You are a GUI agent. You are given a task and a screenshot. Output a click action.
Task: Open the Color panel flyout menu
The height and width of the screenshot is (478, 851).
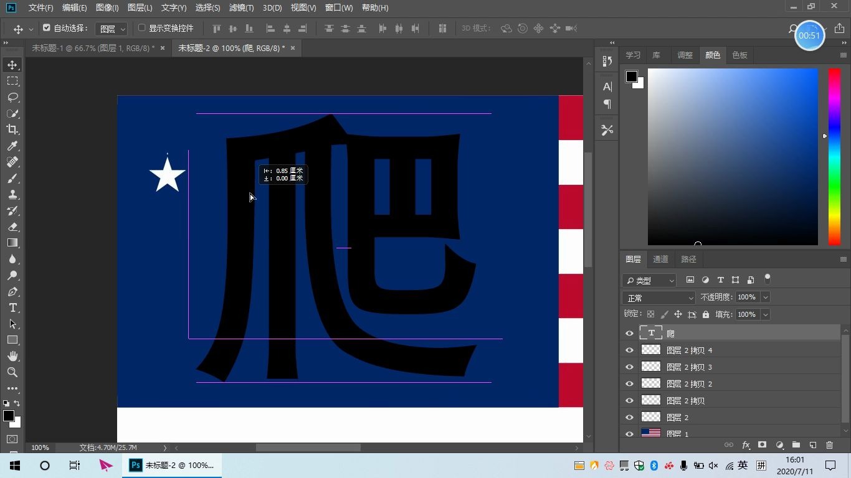tap(843, 55)
